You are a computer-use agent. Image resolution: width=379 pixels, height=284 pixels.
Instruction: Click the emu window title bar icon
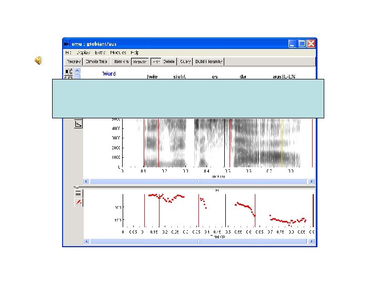pyautogui.click(x=67, y=44)
